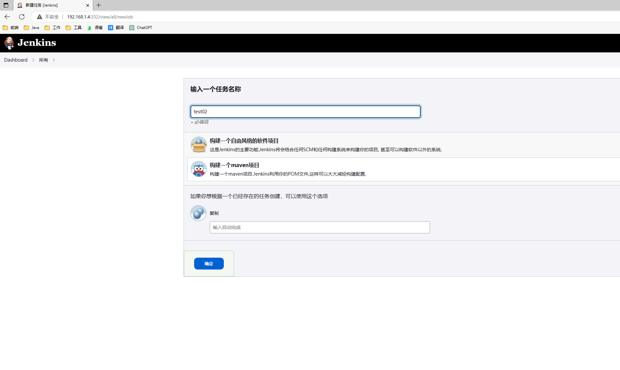The height and width of the screenshot is (370, 620).
Task: Expand the chevron after 所有 breadcrumb
Action: pyautogui.click(x=54, y=60)
